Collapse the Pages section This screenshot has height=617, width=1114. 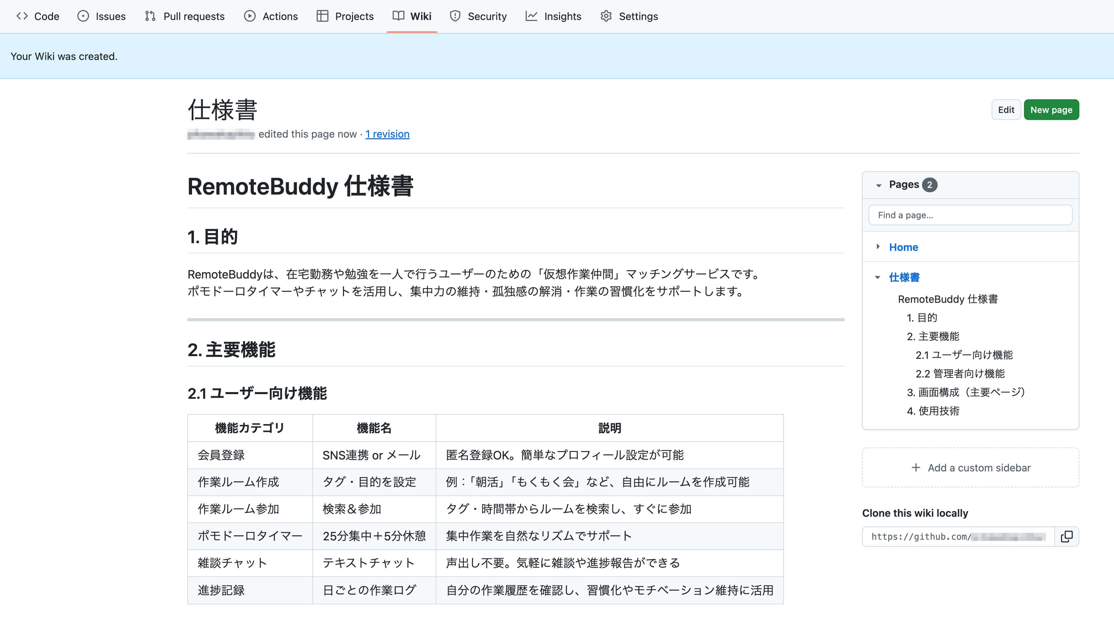point(878,185)
